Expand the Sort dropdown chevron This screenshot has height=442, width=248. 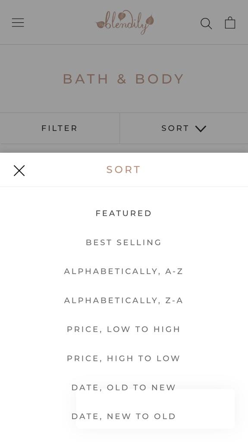[x=201, y=129]
